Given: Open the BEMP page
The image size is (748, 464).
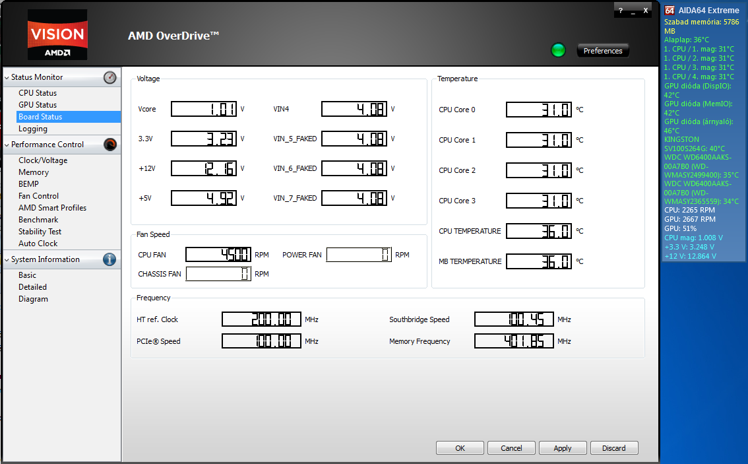Looking at the screenshot, I should tap(28, 184).
